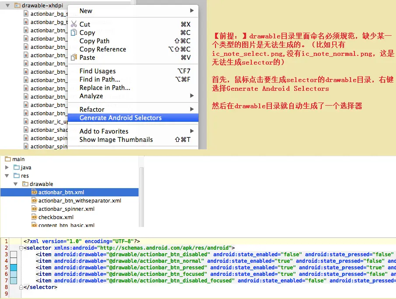Image resolution: width=396 pixels, height=299 pixels.
Task: Click the Copy pages icon in context menu
Action: pyautogui.click(x=74, y=33)
